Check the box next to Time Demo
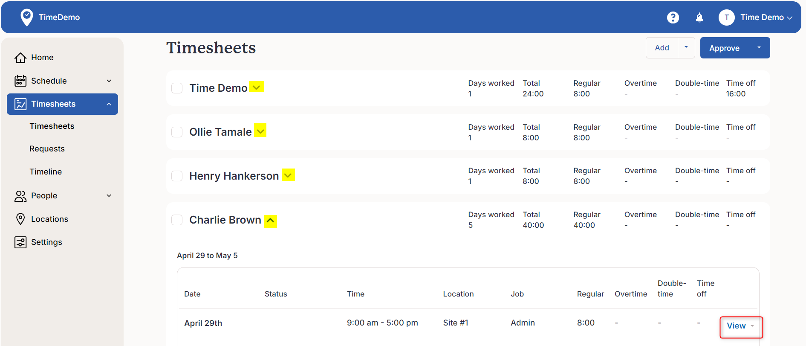 (177, 88)
